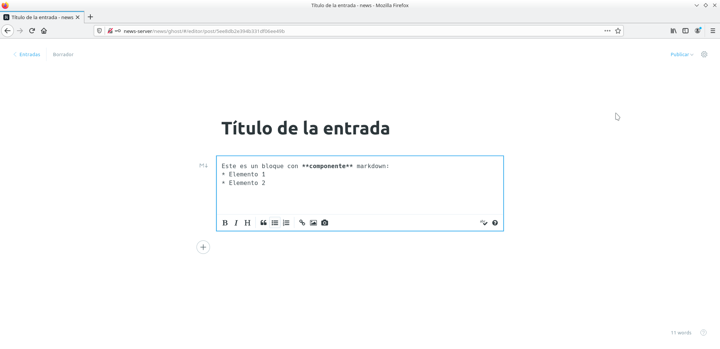Open the Firefox hamburger menu
This screenshot has width=720, height=349.
(712, 31)
